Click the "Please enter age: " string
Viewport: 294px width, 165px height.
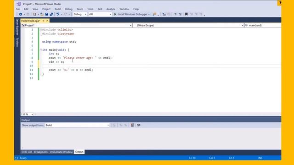[79, 58]
